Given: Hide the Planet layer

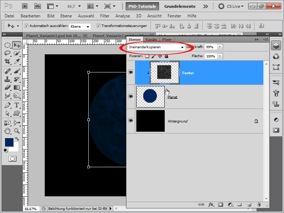Looking at the screenshot, I should pos(131,96).
